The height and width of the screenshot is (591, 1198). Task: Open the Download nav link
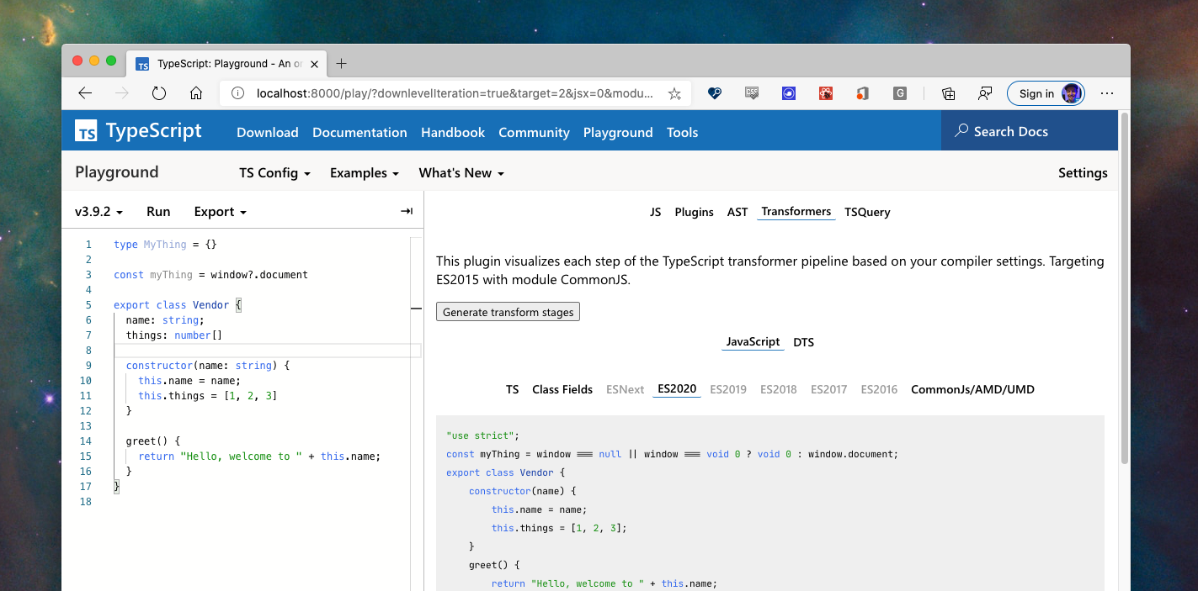tap(268, 132)
